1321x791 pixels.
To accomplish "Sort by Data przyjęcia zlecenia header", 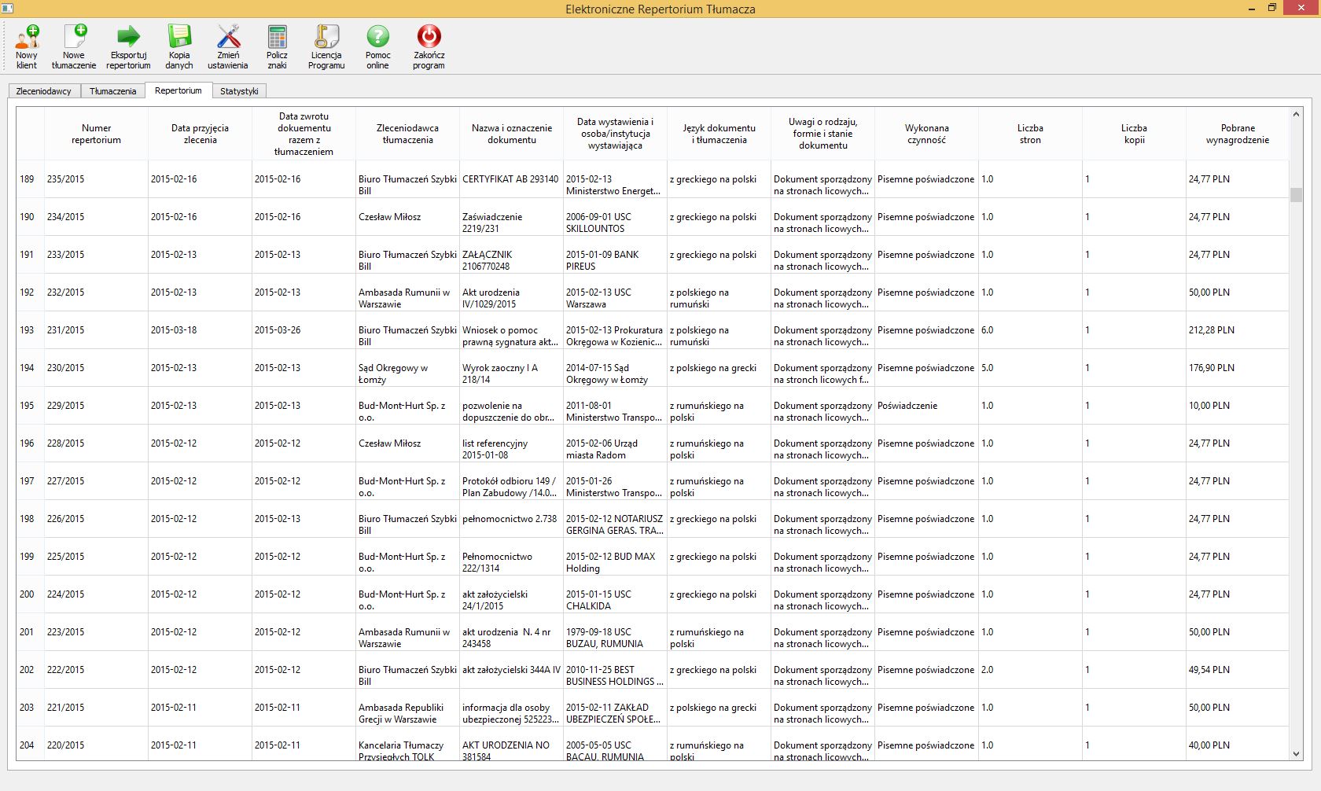I will pyautogui.click(x=200, y=134).
